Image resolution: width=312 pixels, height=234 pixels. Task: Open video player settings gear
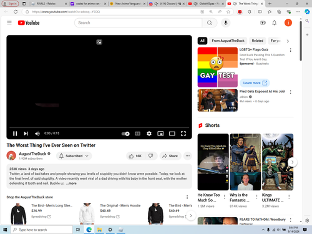149,134
